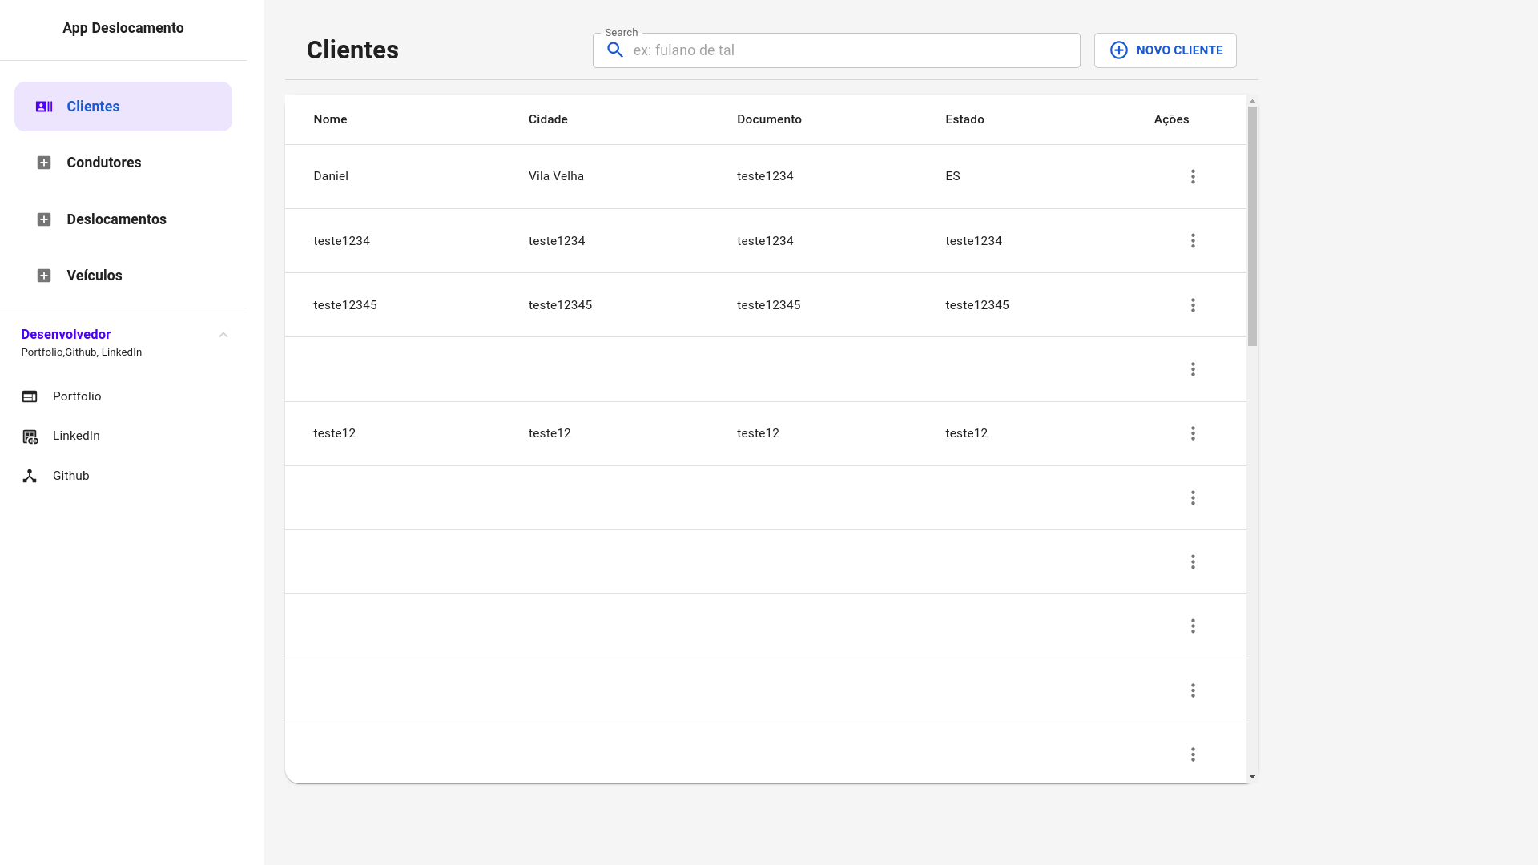
Task: Open actions menu for Daniel row
Action: click(x=1193, y=176)
